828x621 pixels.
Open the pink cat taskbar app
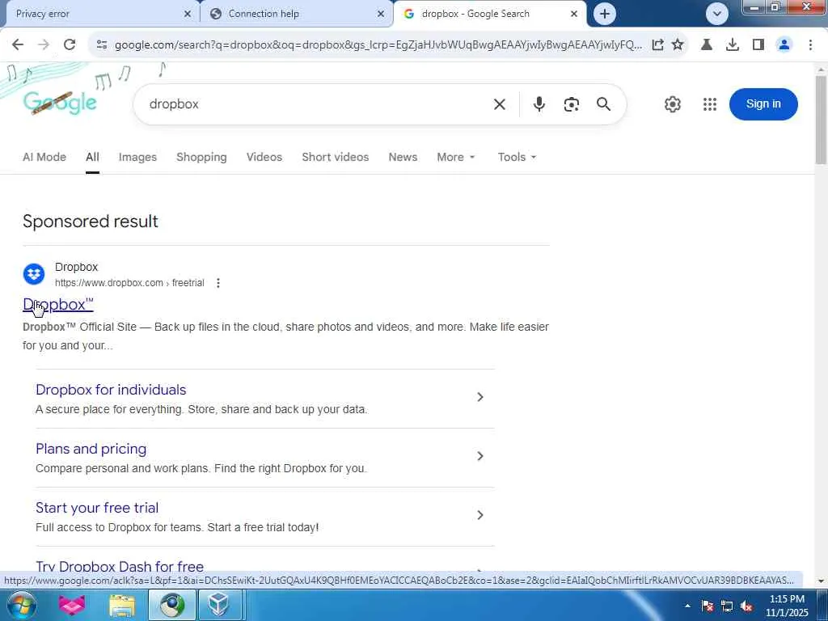pos(72,606)
